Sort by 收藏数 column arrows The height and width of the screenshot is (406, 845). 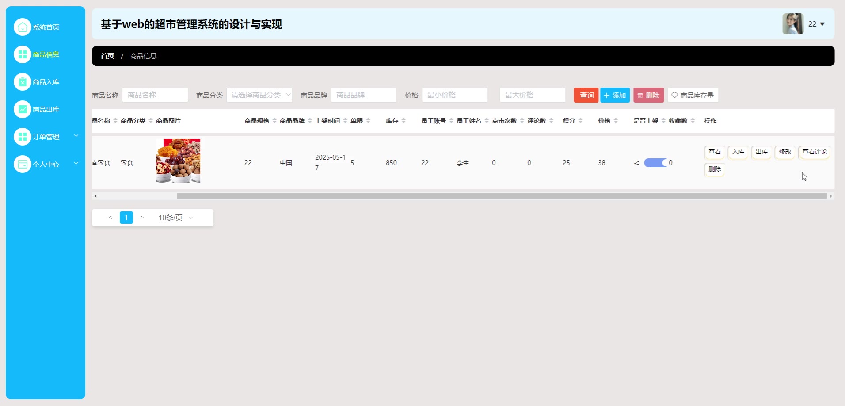[693, 121]
